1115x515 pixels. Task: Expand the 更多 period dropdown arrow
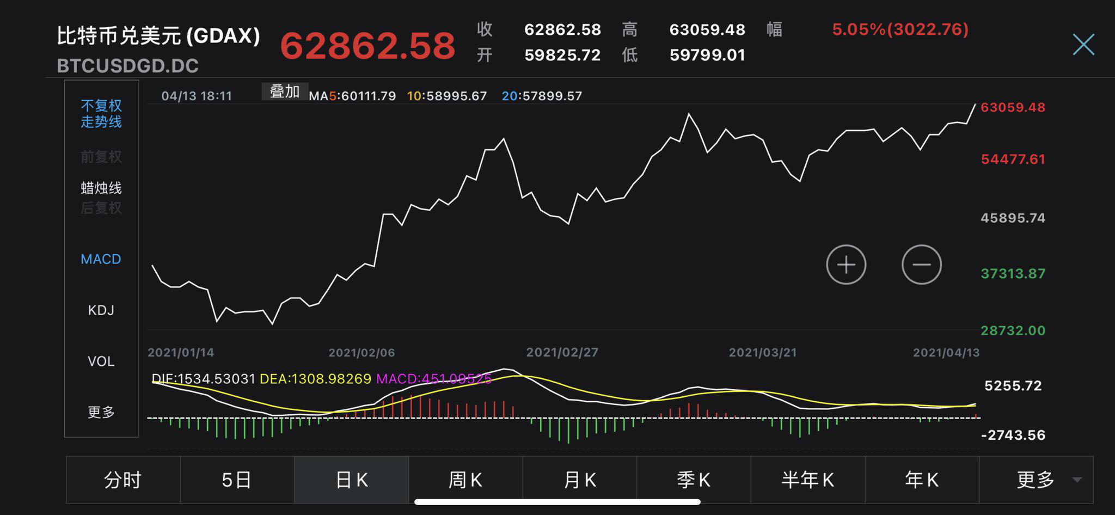coord(1078,480)
